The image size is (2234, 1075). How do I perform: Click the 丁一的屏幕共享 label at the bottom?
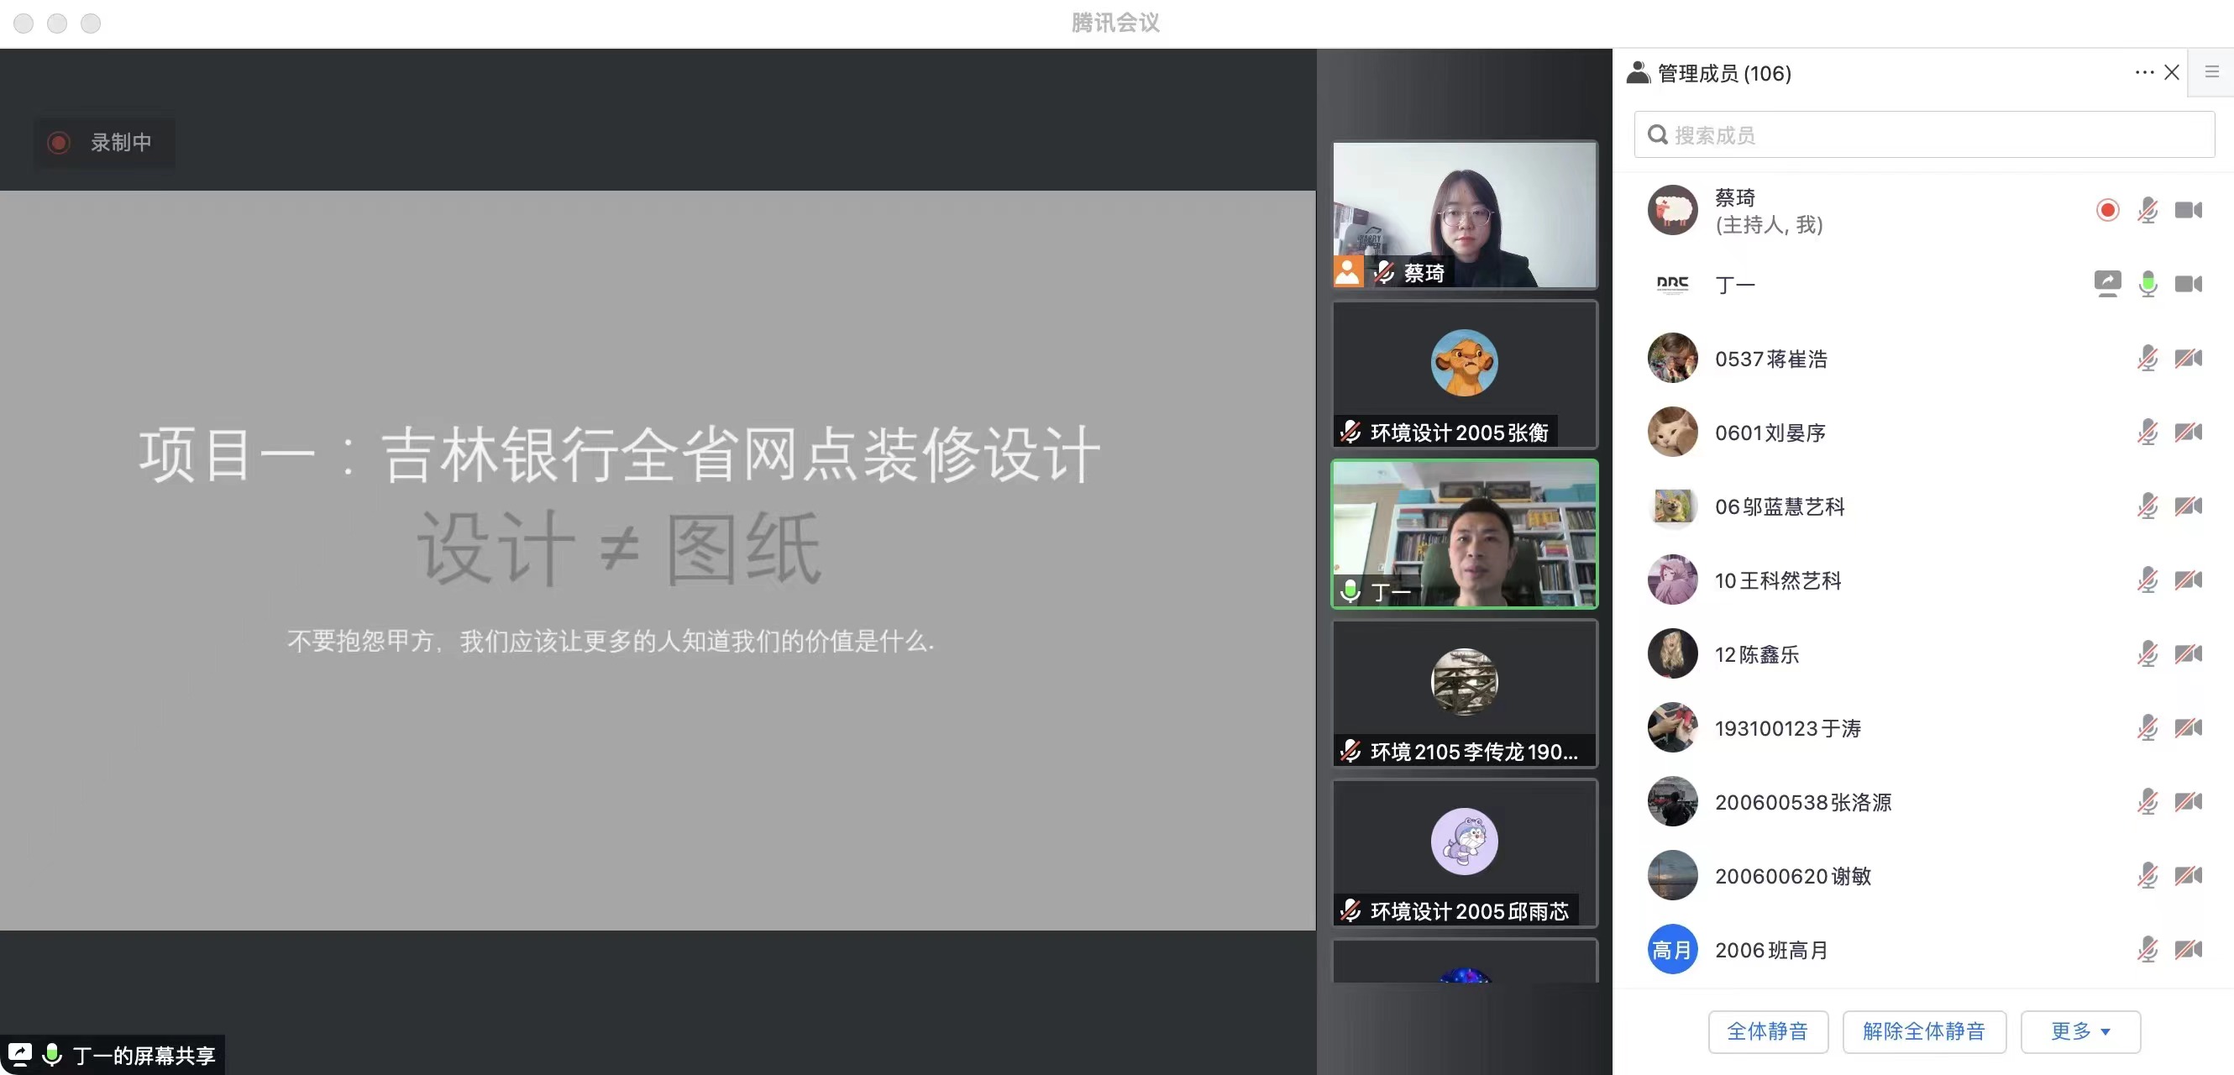pyautogui.click(x=143, y=1055)
